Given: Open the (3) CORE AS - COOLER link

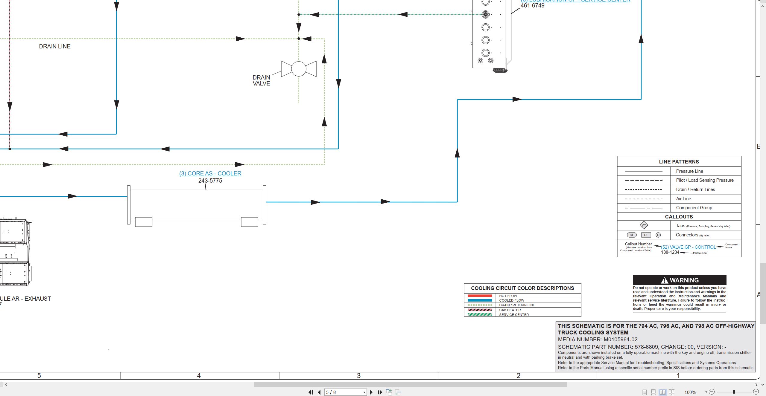Looking at the screenshot, I should 210,173.
